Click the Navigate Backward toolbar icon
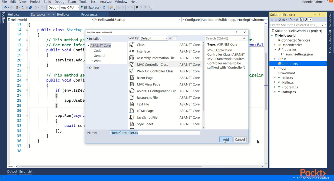The width and height of the screenshot is (334, 181). (5, 8)
